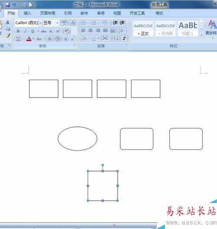This screenshot has height=229, width=217.
Task: Click the Undo icon in quick access toolbar
Action: pyautogui.click(x=14, y=5)
